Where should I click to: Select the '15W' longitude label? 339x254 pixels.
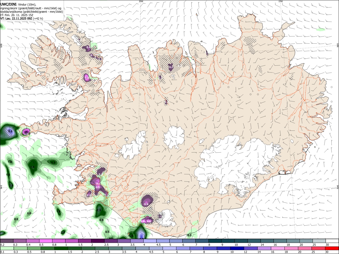coord(280,1)
